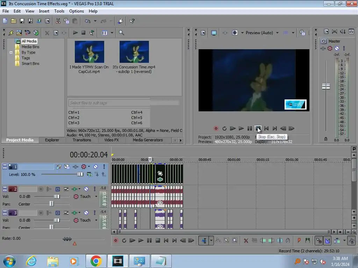This screenshot has width=358, height=268.
Task: Click Go to End in the timeline transport bar
Action: pos(174,240)
